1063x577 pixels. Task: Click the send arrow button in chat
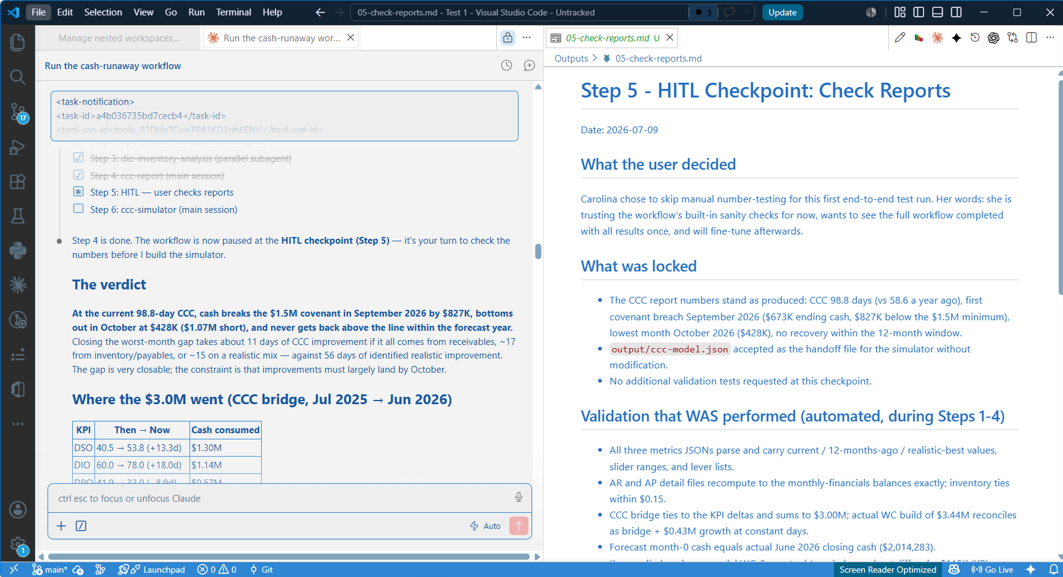click(519, 526)
